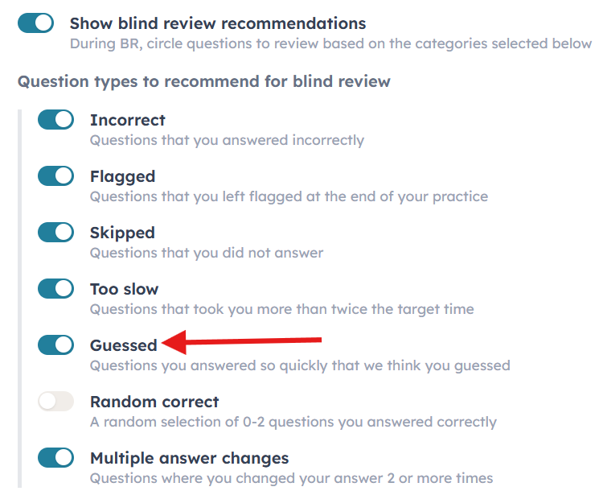Image resolution: width=599 pixels, height=491 pixels.
Task: Click the "Show blind review recommendations" label text
Action: 217,23
